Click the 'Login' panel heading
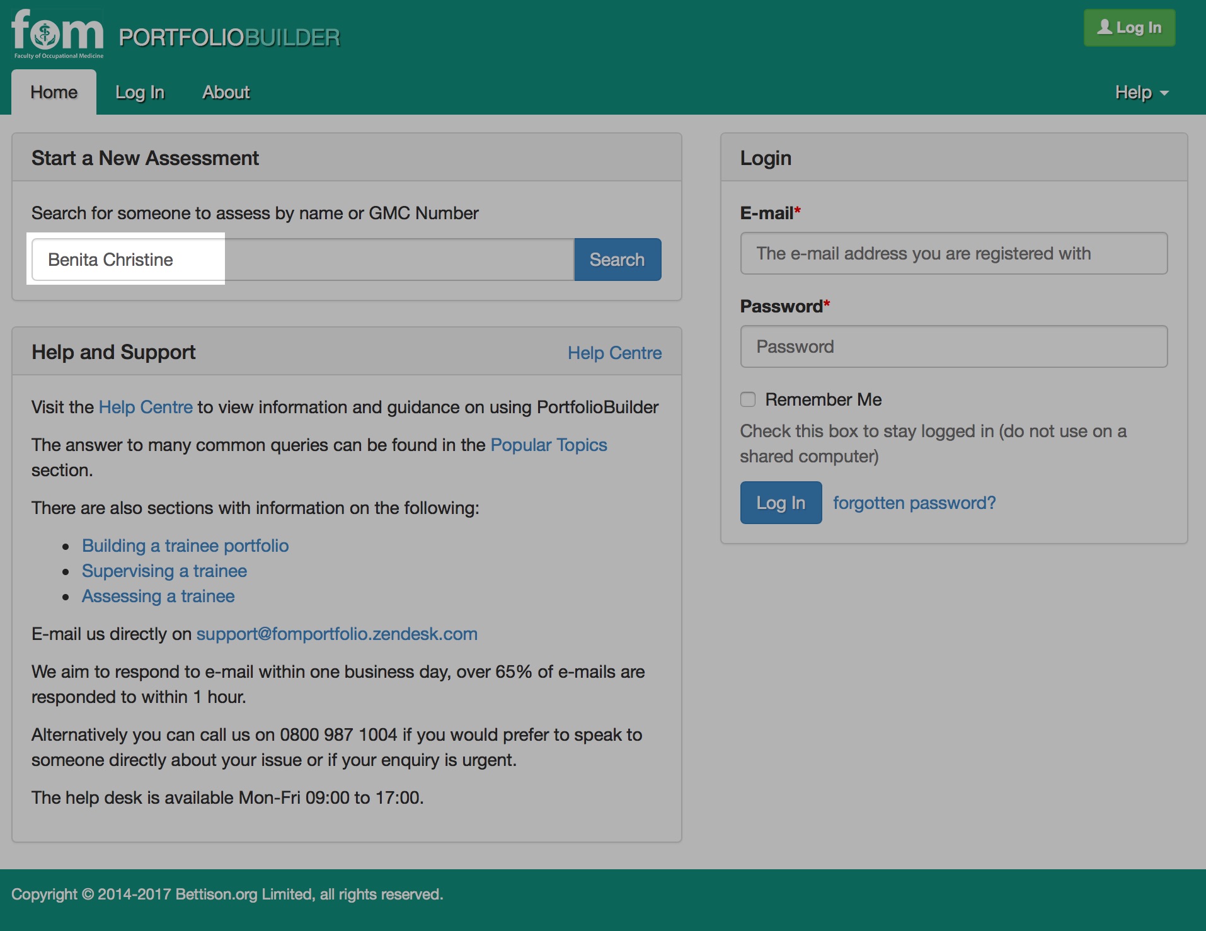The width and height of the screenshot is (1206, 931). (766, 158)
